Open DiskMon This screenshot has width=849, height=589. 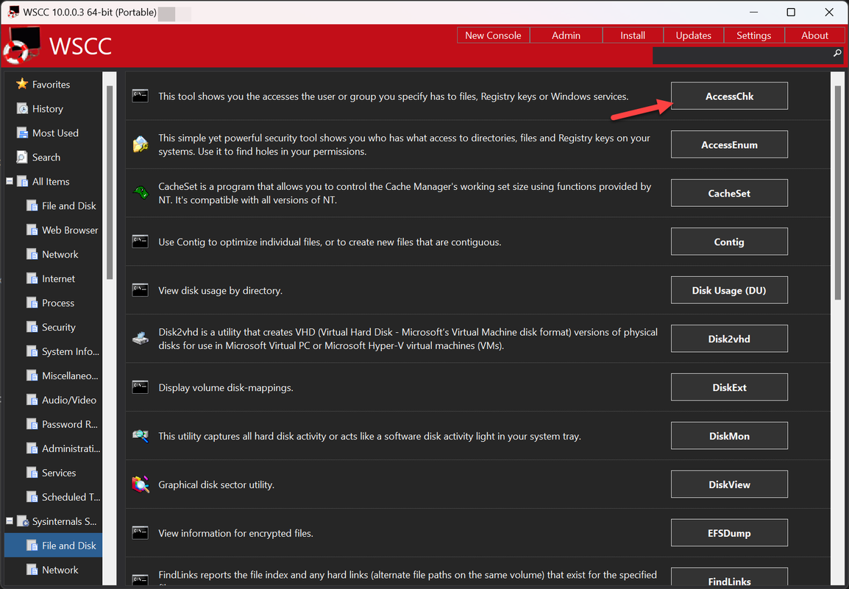(x=729, y=436)
